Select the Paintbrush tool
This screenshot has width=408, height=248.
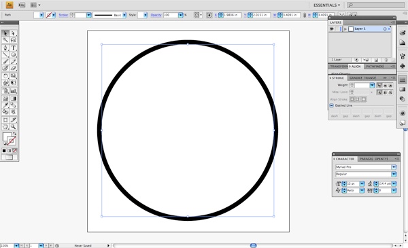[x=5, y=61]
